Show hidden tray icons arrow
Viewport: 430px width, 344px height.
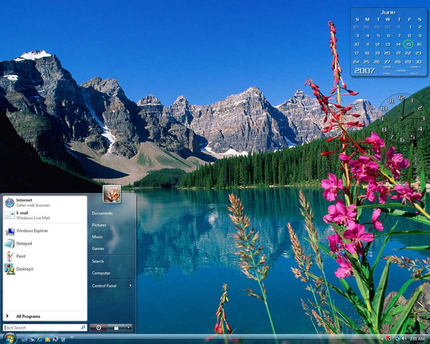tap(382, 339)
